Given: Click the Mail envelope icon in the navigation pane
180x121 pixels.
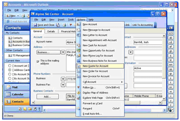Looking at the screenshot, I should click(x=8, y=87).
